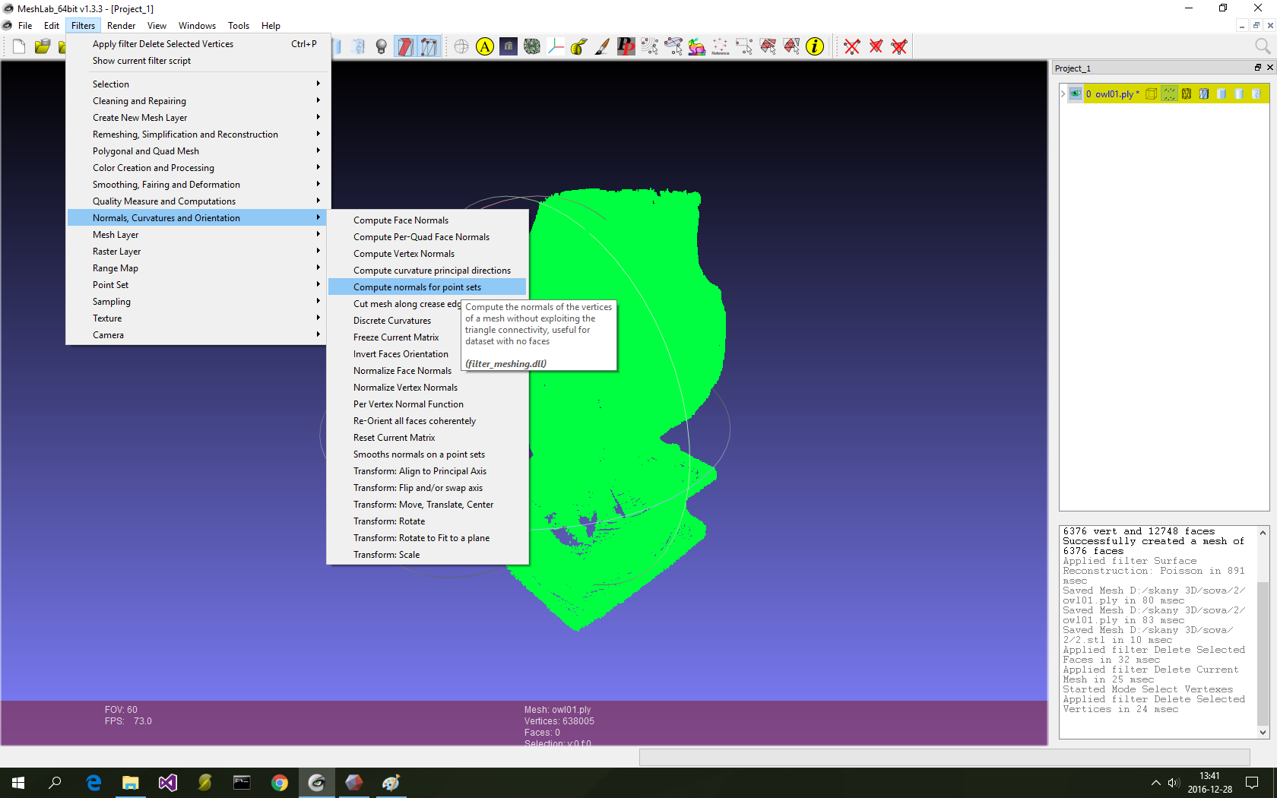Click the texture cylinder render icon in toolbar
The height and width of the screenshot is (798, 1277).
tap(359, 47)
